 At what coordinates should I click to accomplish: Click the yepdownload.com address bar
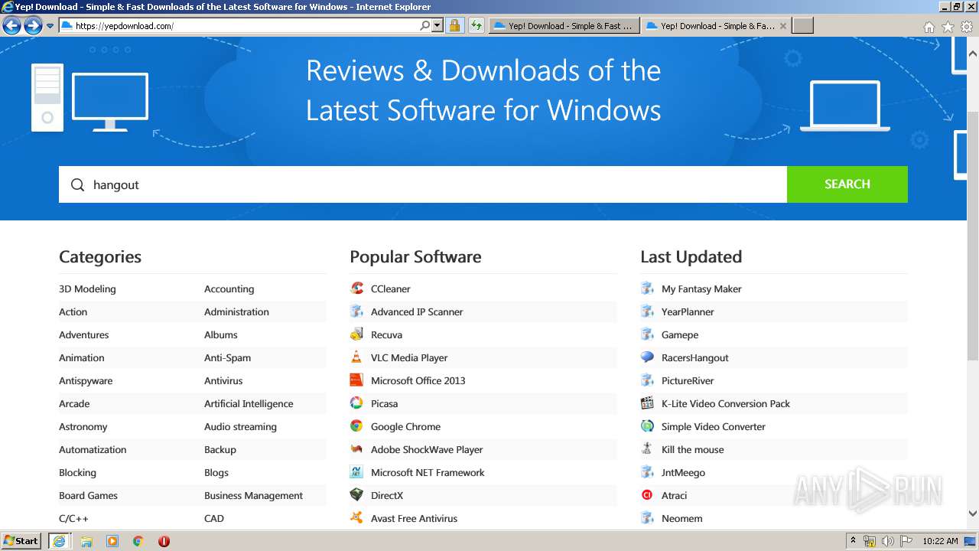[239, 25]
